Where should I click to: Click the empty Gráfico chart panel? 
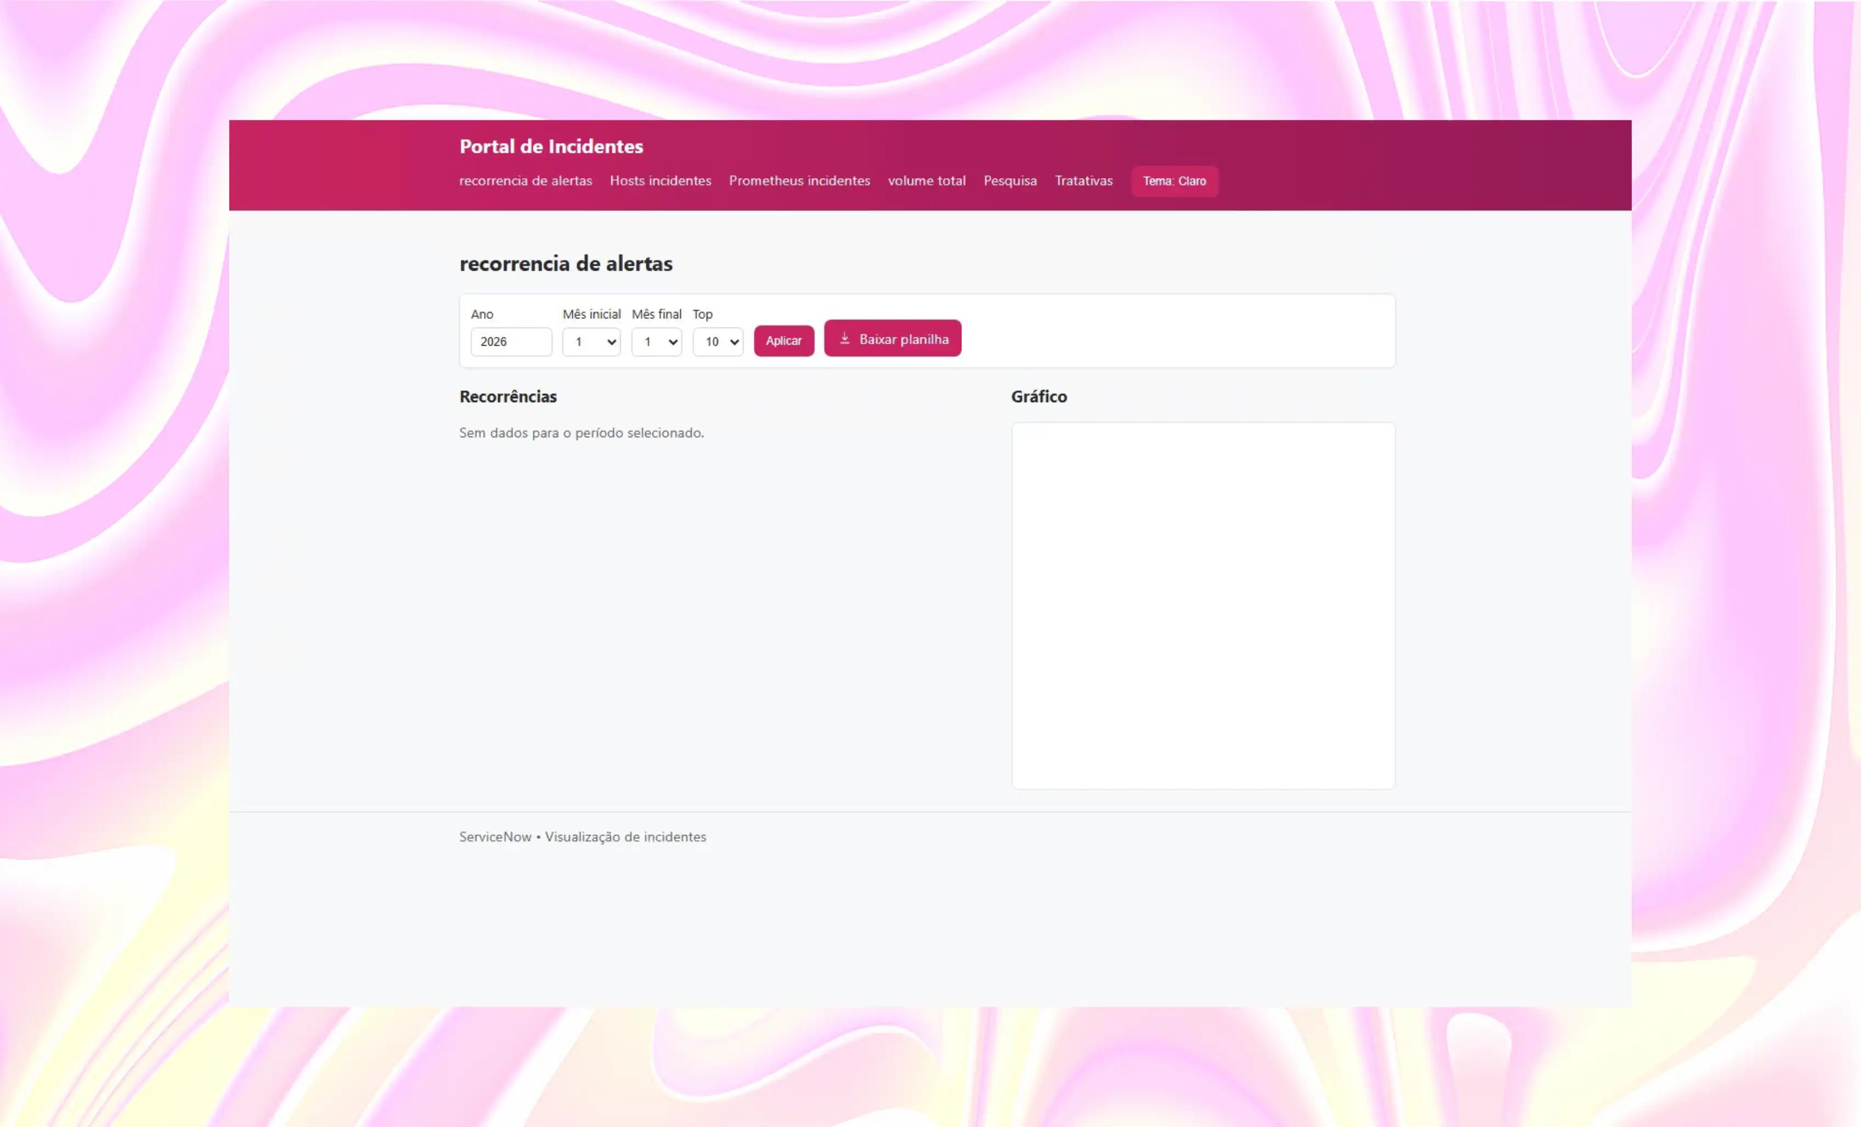pyautogui.click(x=1203, y=605)
